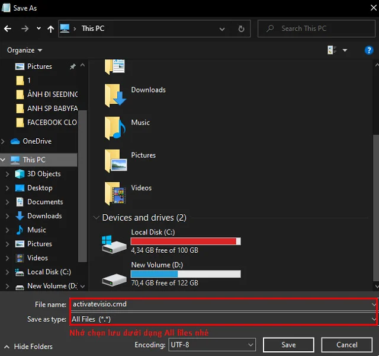Open the ANH SP BABYFA folder
The image size is (379, 356).
point(47,108)
